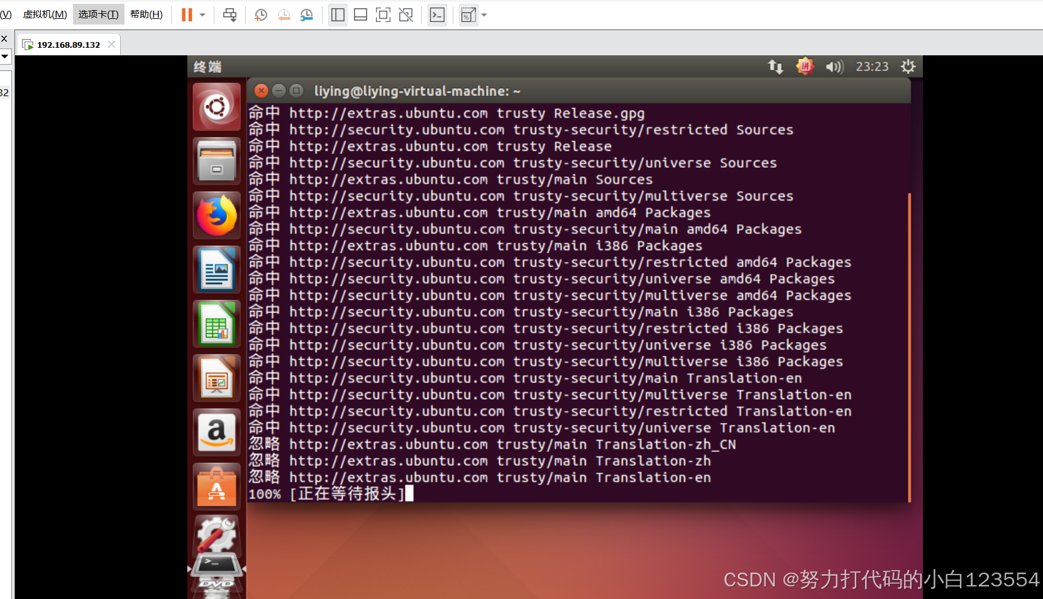Screen dimensions: 1043x599
Task: Maximize the terminal window
Action: 297,91
